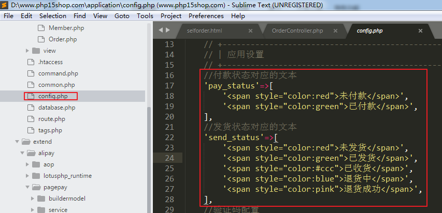Viewport: 442px width, 213px height.
Task: Expand the buildermodel folder
Action: coord(33,199)
